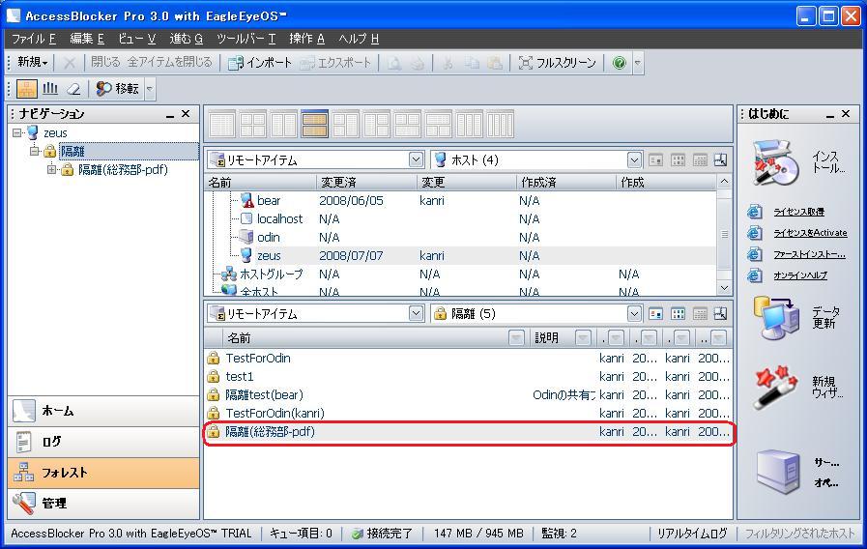Open the 操作 menu

tap(306, 39)
